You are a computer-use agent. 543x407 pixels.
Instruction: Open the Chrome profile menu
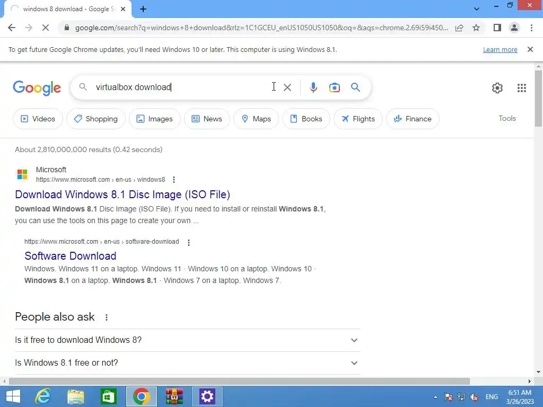[514, 28]
